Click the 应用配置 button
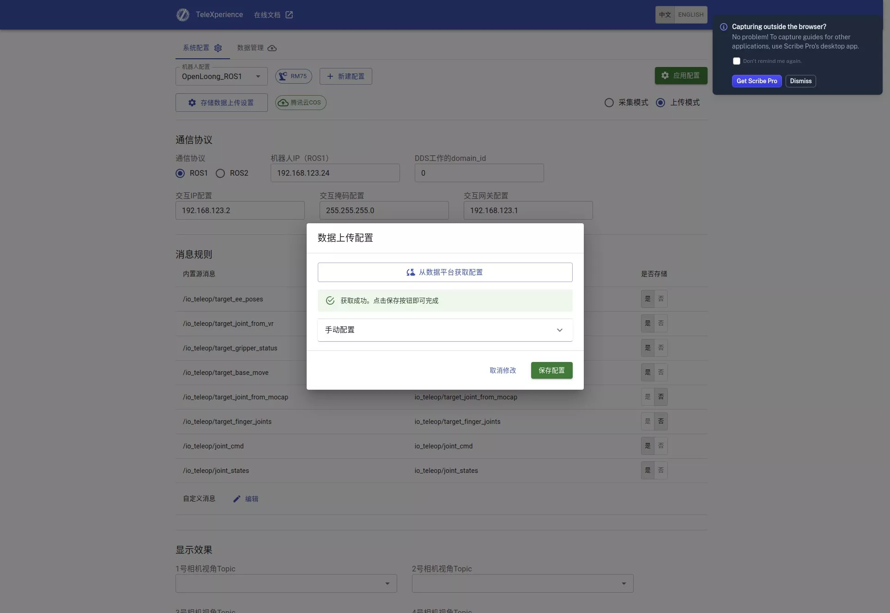The height and width of the screenshot is (613, 890). click(681, 75)
